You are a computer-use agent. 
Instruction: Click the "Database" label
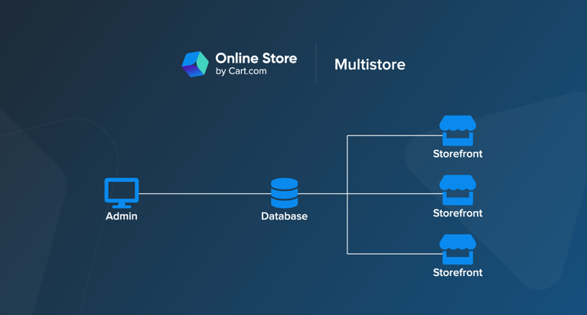[x=284, y=216]
